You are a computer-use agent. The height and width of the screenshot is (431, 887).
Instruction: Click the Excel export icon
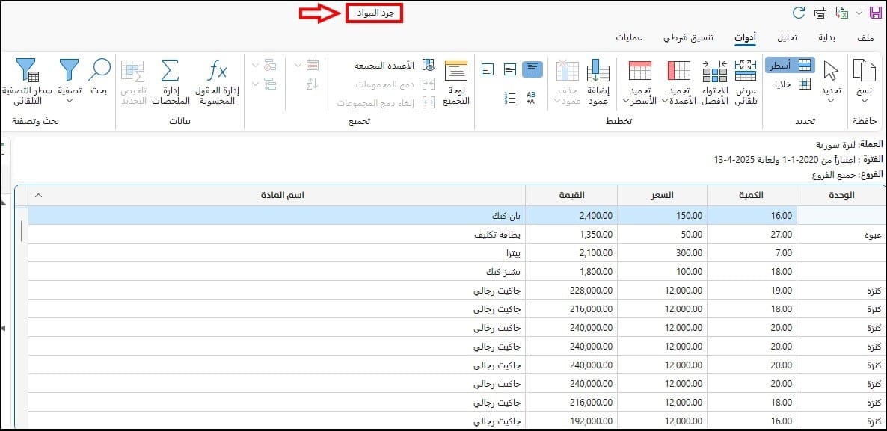pos(841,13)
